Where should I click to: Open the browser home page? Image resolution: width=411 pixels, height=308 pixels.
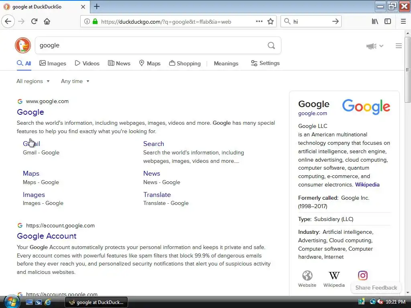tap(47, 21)
